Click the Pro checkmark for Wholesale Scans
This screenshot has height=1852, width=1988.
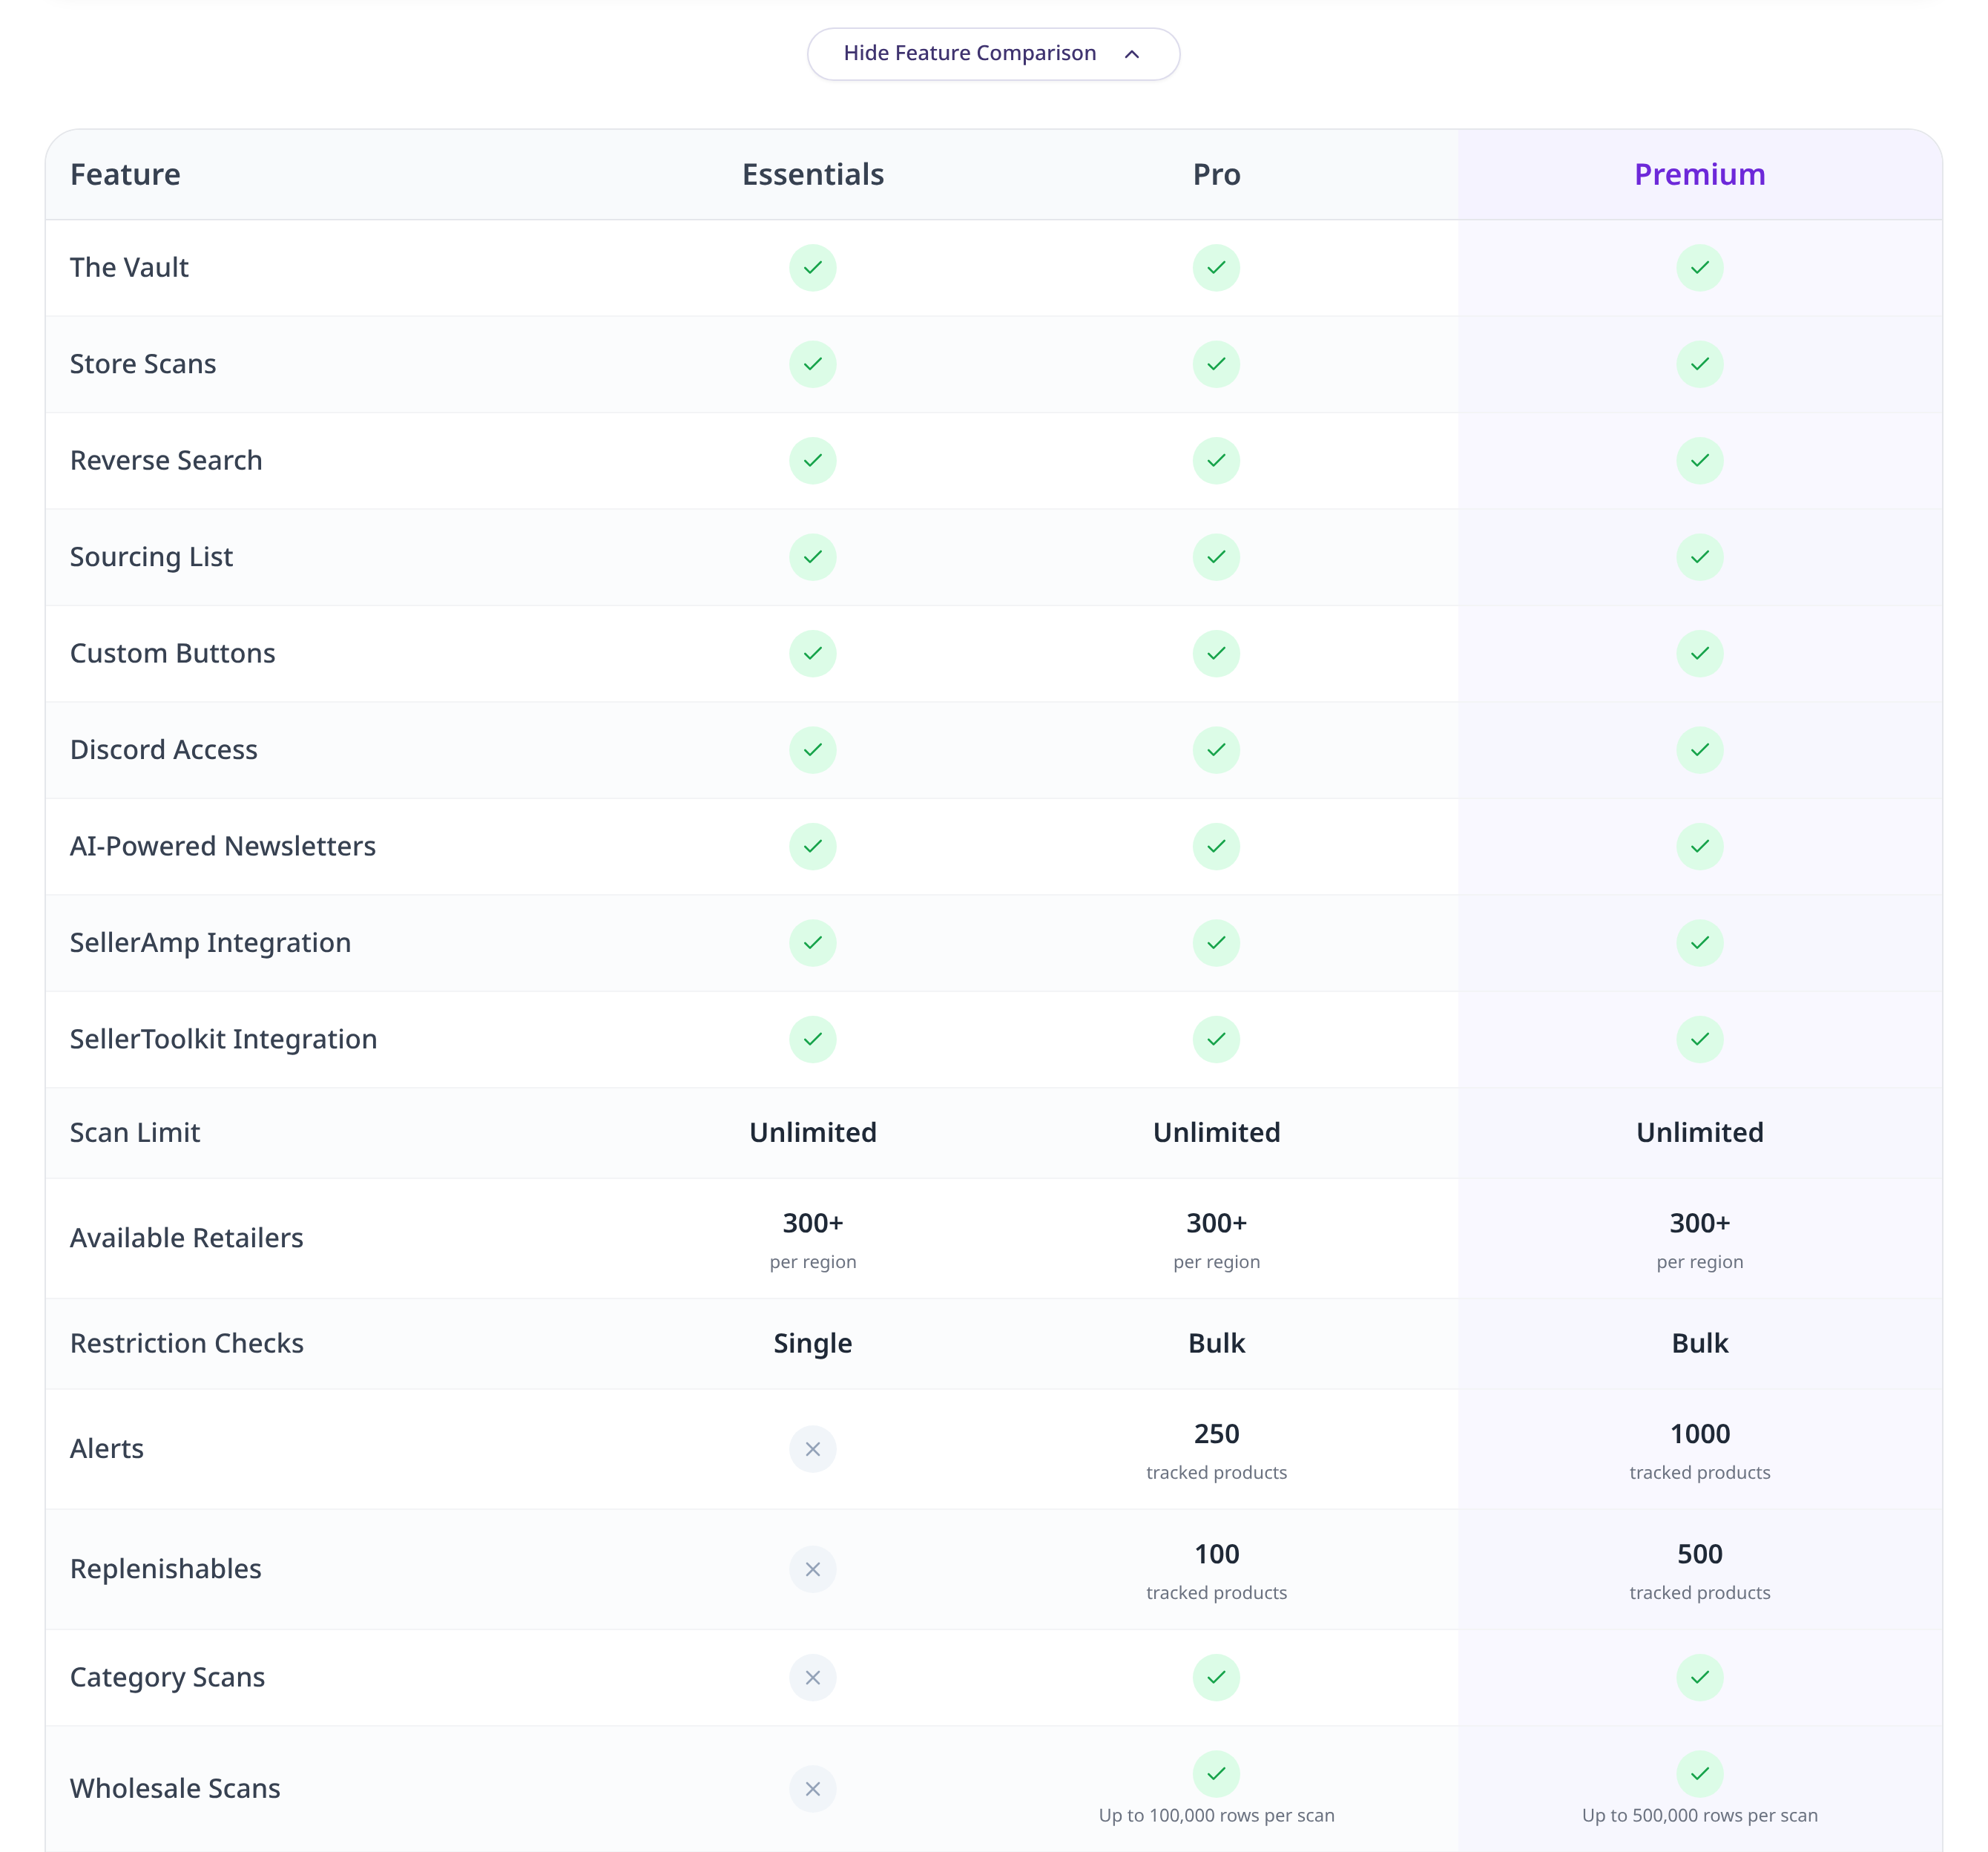click(x=1216, y=1774)
